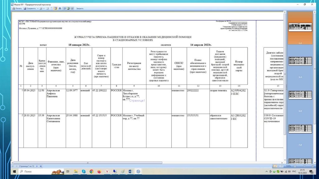The height and width of the screenshot is (179, 319).
Task: Click zoom out minus button
Action: 295,166
